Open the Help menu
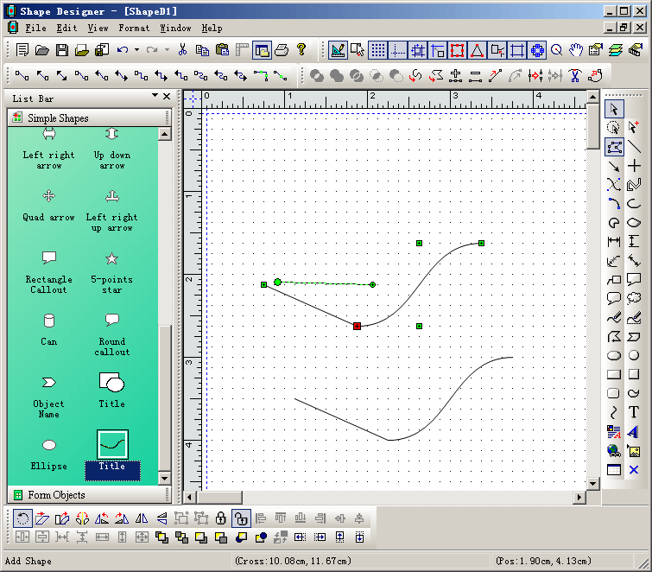Viewport: 652px width, 572px height. [x=212, y=28]
